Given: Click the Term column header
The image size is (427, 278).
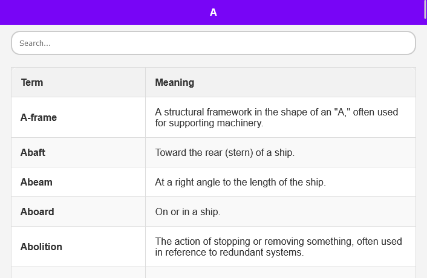Looking at the screenshot, I should 32,82.
